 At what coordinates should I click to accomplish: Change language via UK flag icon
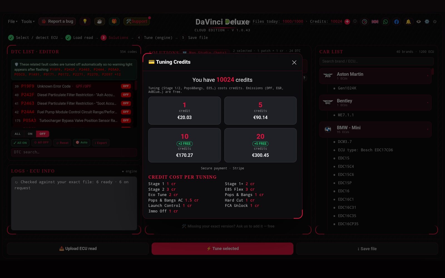coord(375,22)
